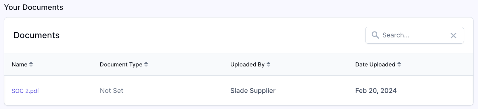Sort by the Date Uploaded header label
Image resolution: width=478 pixels, height=109 pixels.
pos(375,64)
